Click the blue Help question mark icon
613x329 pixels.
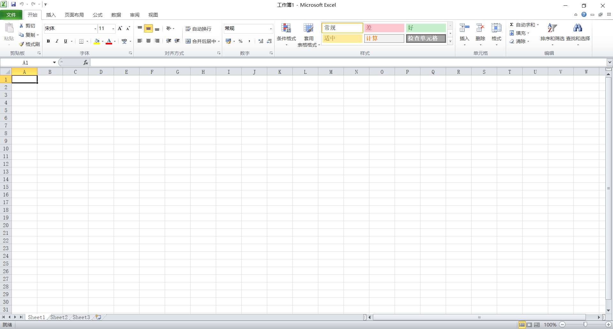tap(584, 15)
